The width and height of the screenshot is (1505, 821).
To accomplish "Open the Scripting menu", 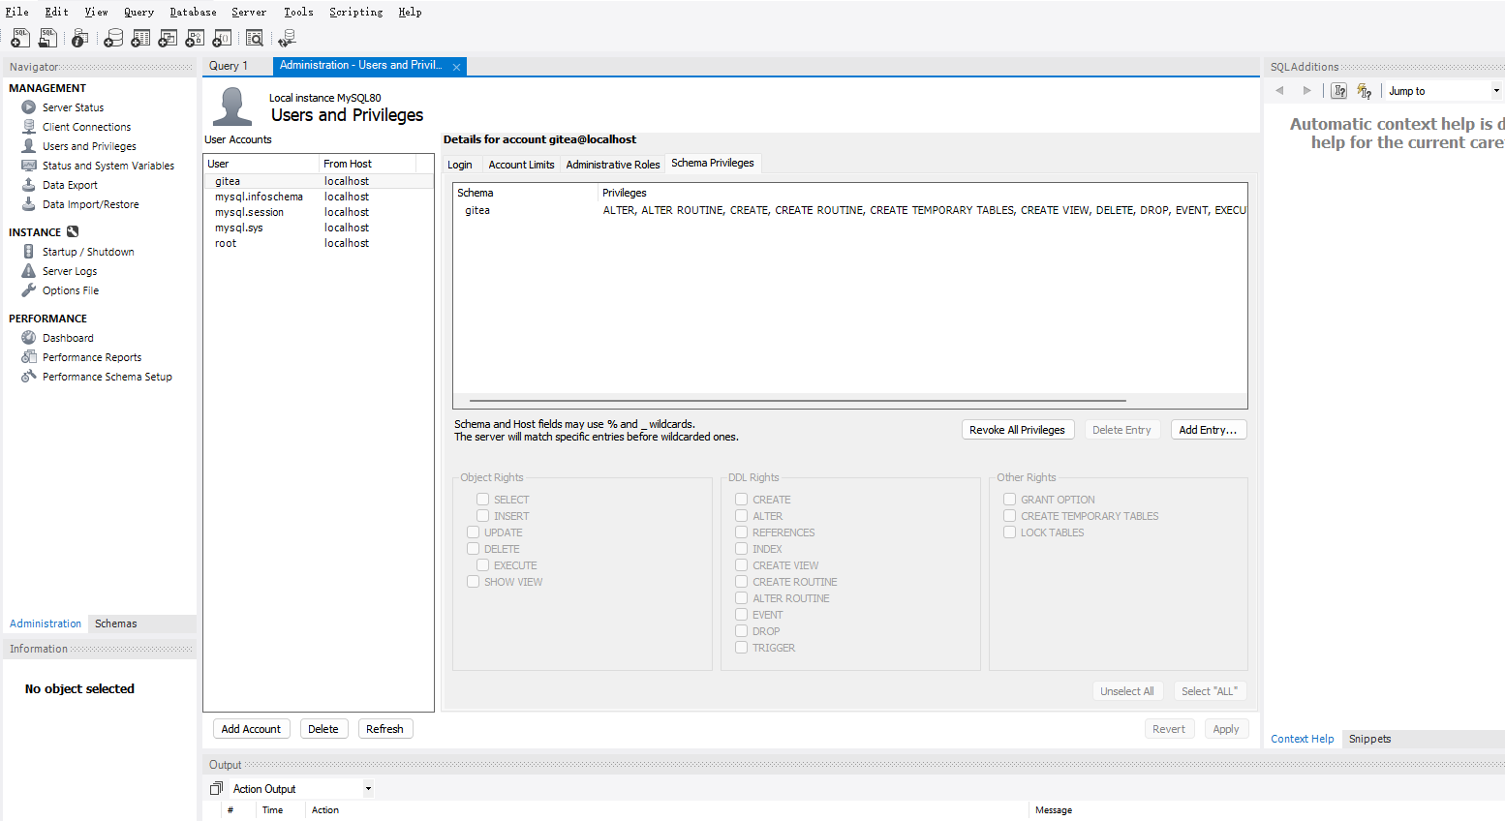I will coord(355,12).
